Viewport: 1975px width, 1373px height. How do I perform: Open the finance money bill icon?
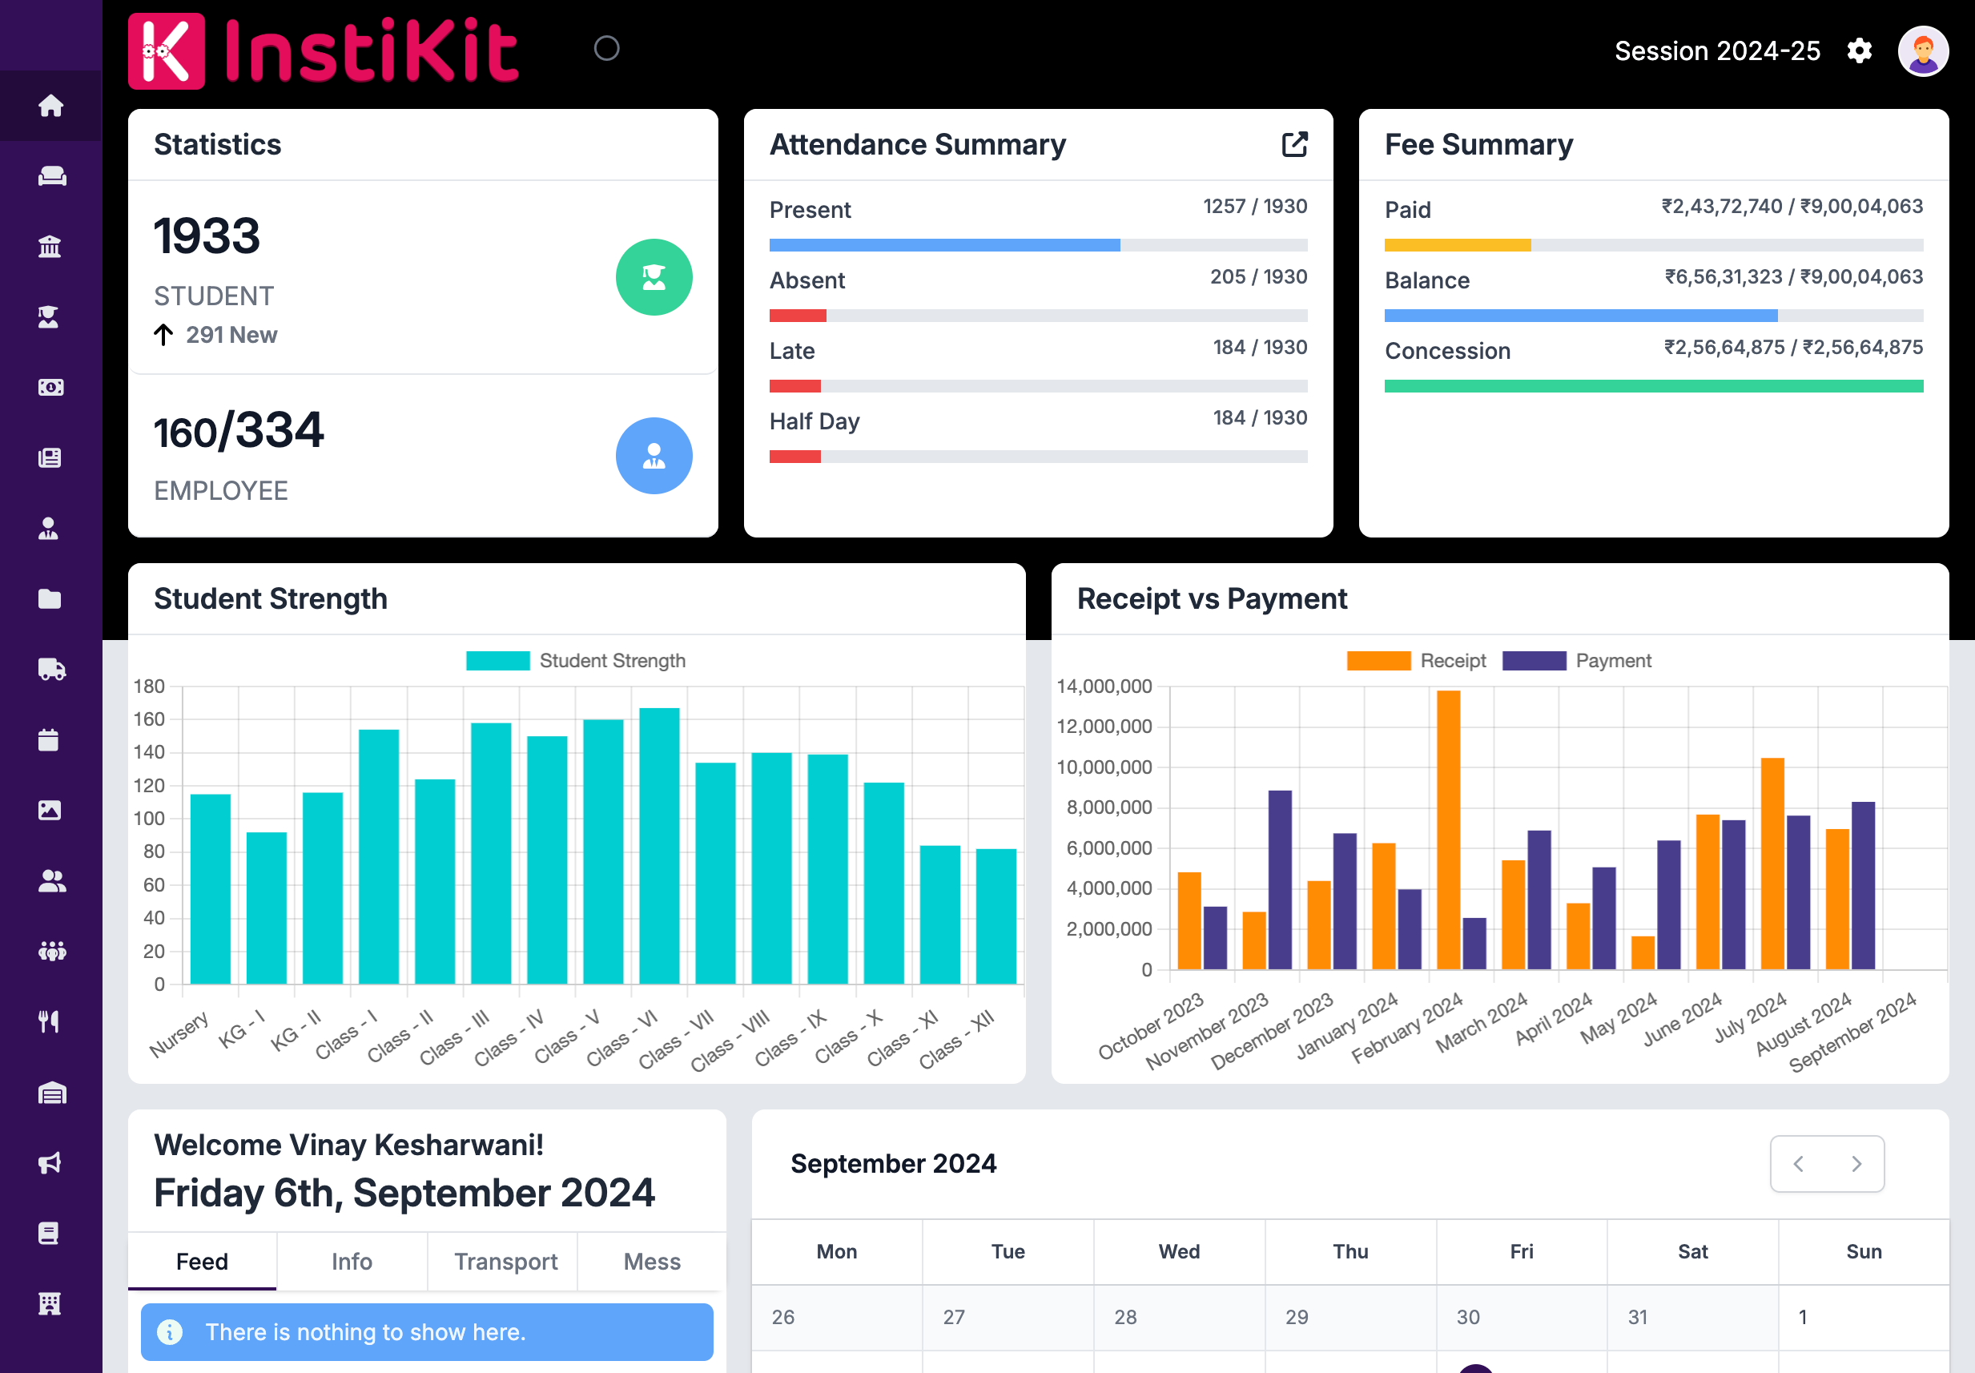click(50, 388)
